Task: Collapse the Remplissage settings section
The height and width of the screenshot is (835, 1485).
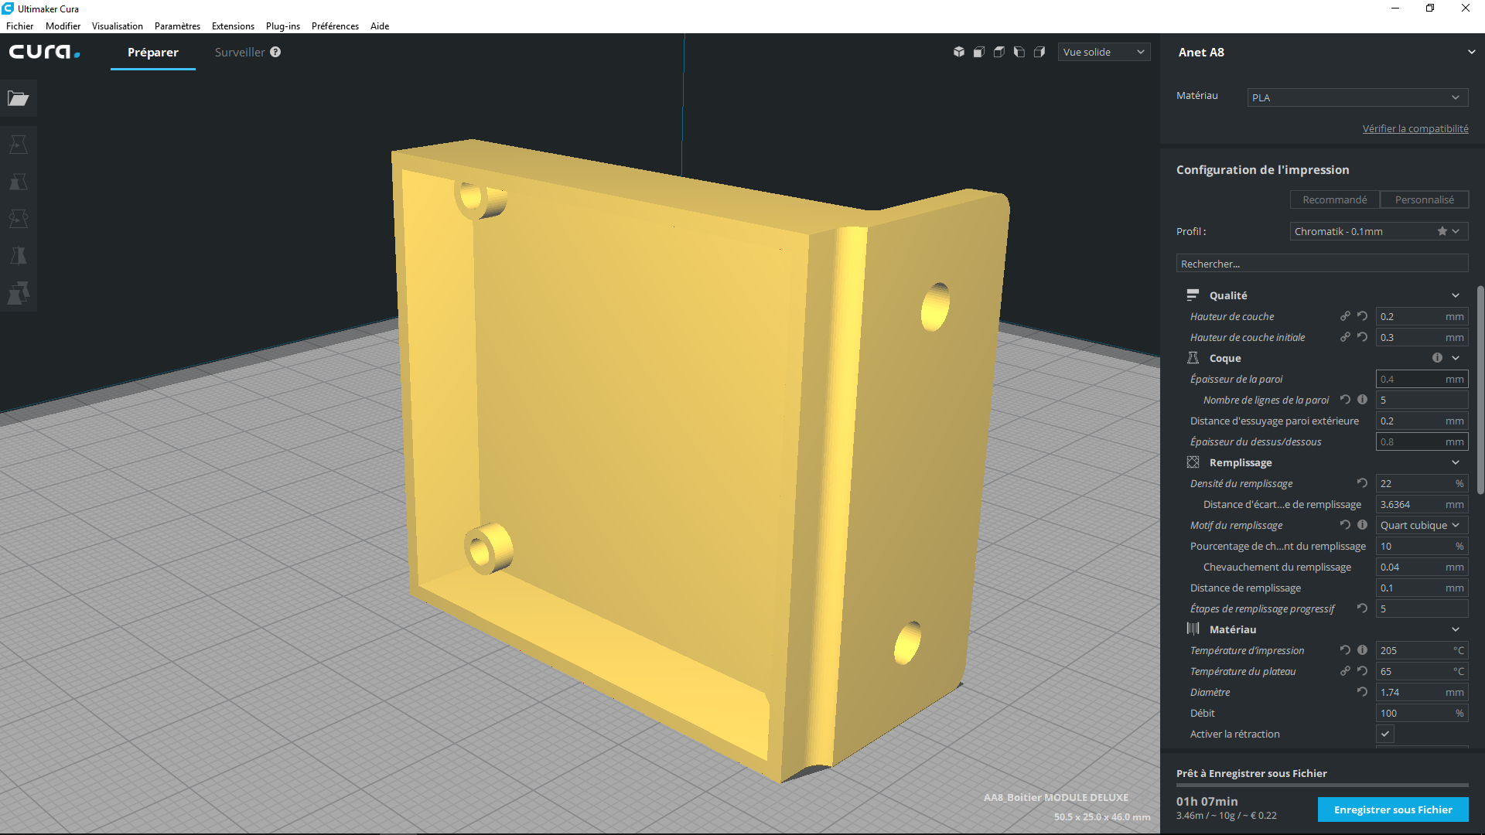Action: [x=1456, y=462]
